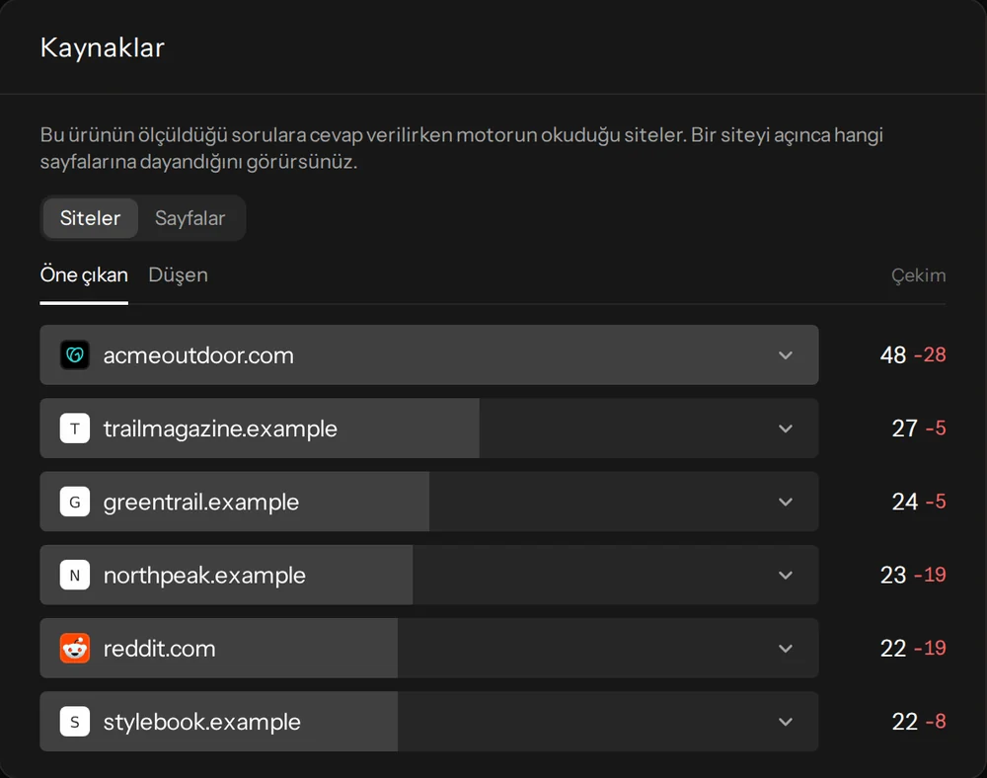Click the -19 change for northpeak.example
The height and width of the screenshot is (778, 987).
[931, 576]
